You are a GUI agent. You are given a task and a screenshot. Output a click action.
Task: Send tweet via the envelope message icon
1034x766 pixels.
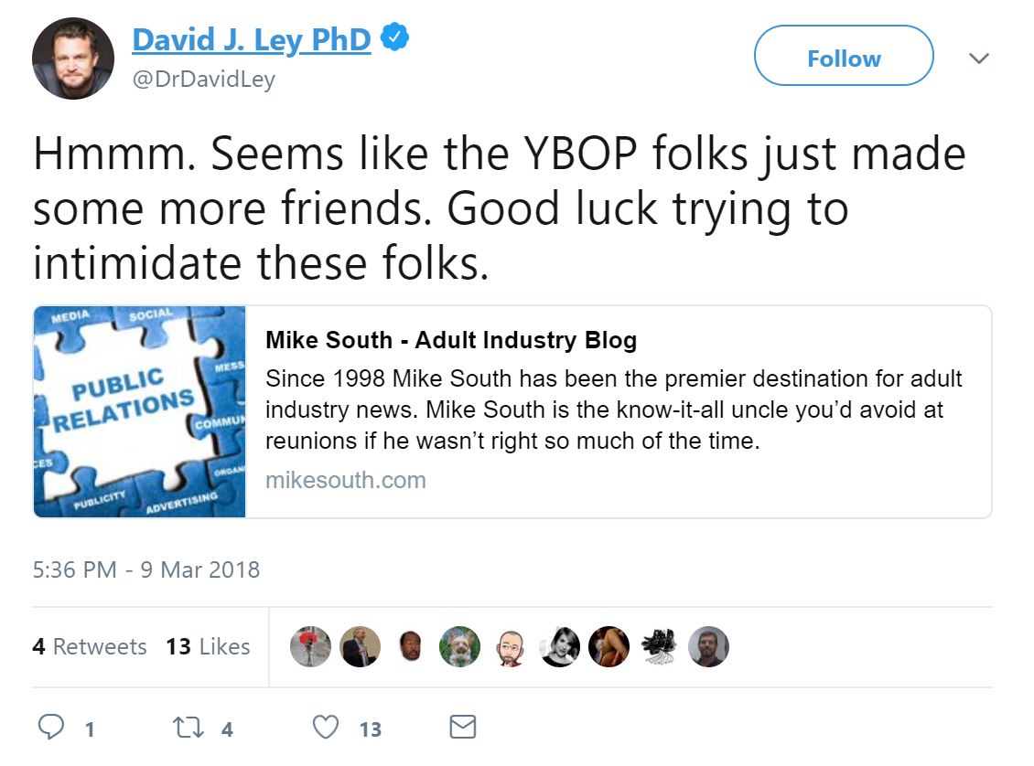[463, 728]
